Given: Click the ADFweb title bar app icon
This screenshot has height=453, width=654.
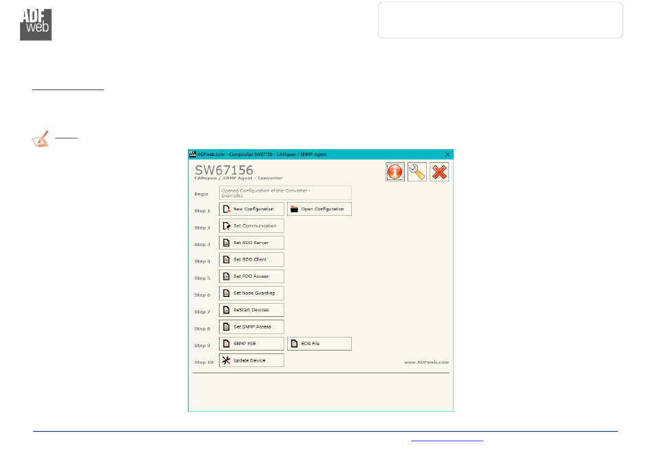Looking at the screenshot, I should click(x=193, y=154).
